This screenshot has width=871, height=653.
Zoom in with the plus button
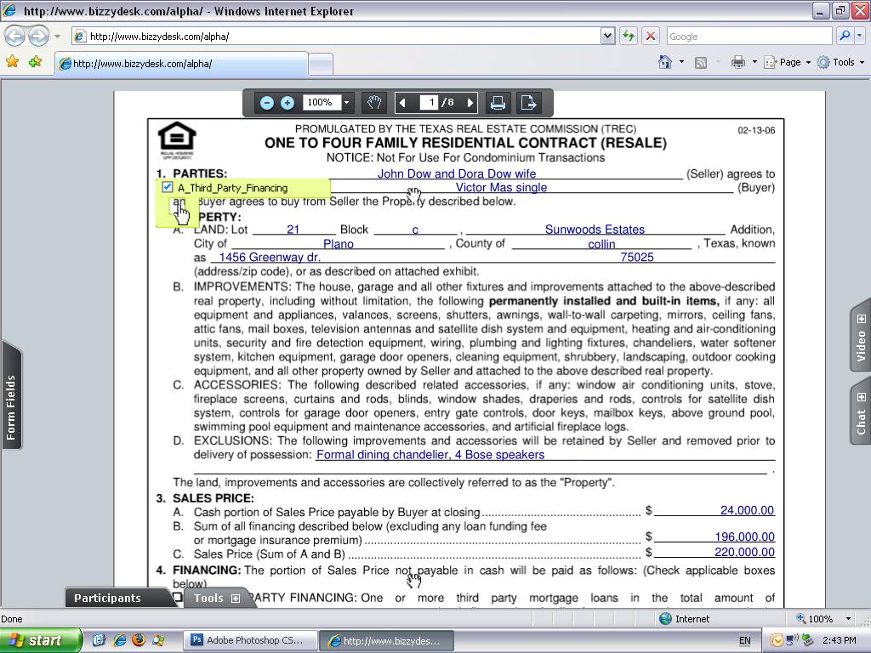(287, 103)
